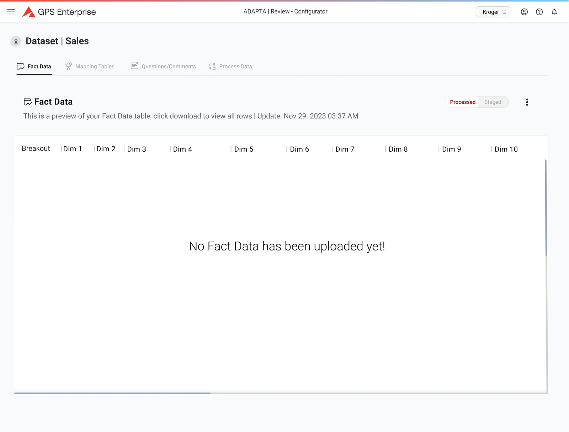Open the hamburger navigation menu
This screenshot has width=569, height=432.
[x=11, y=12]
